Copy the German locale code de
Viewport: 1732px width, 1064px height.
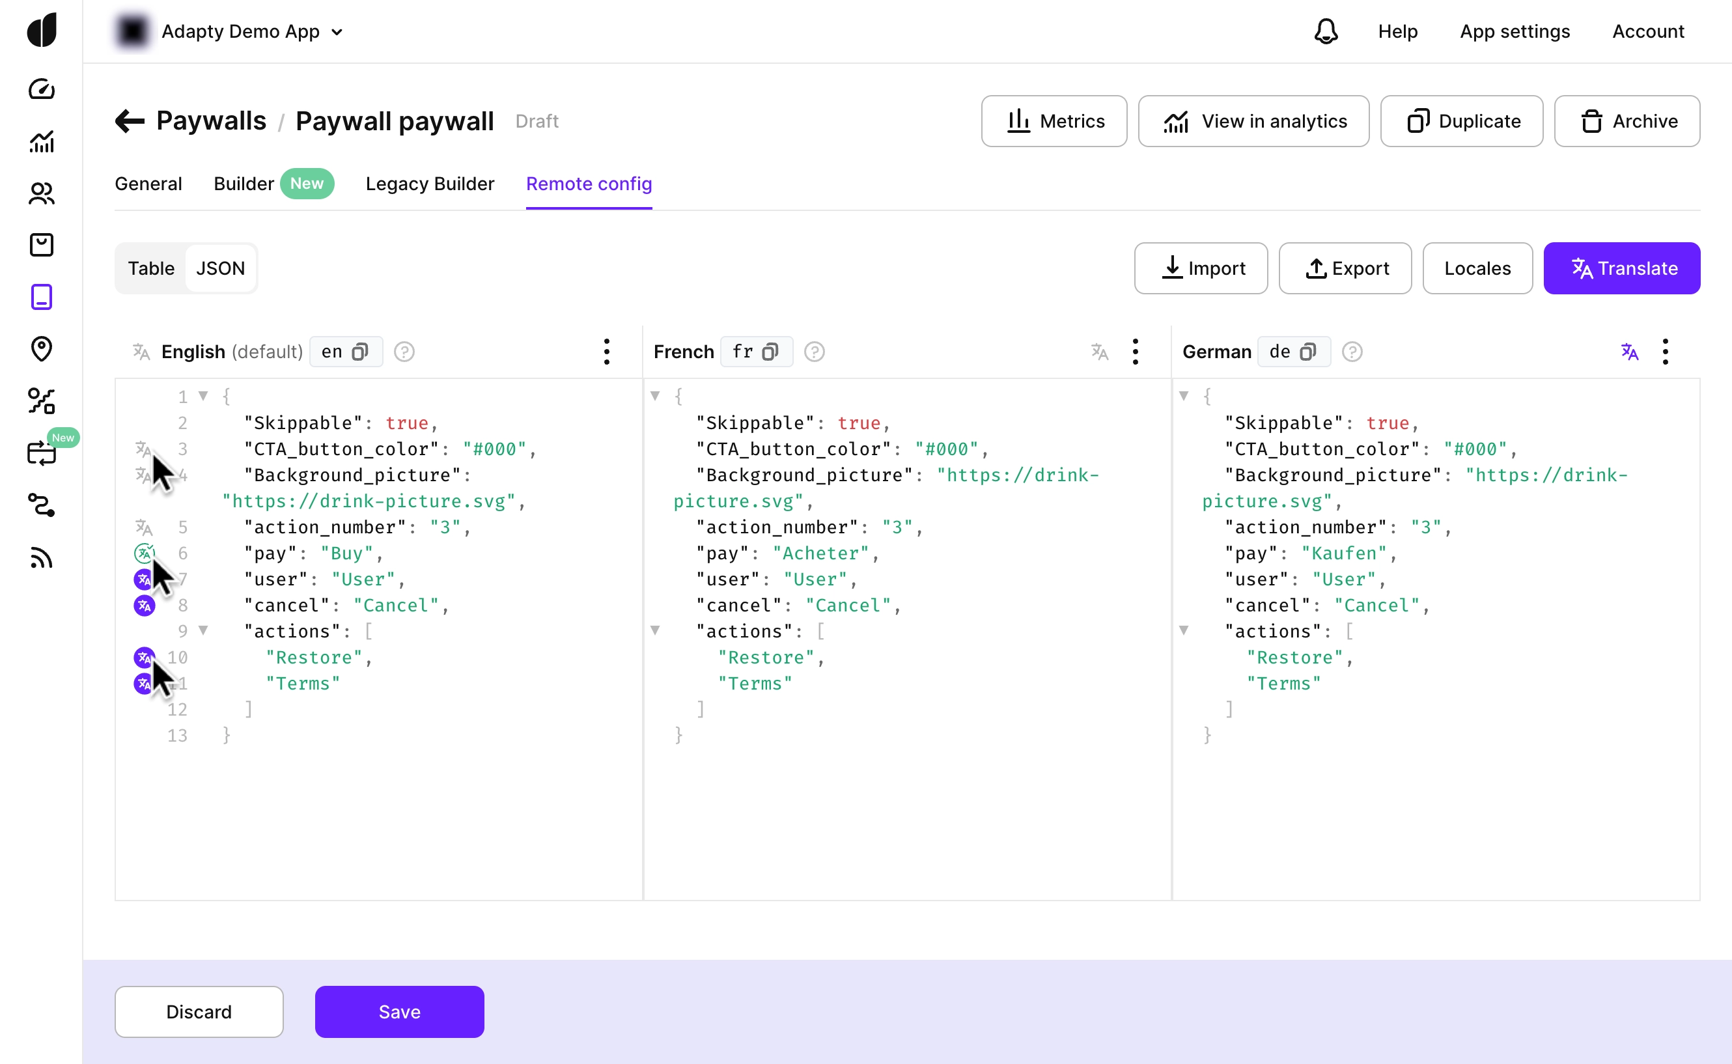[x=1308, y=351]
